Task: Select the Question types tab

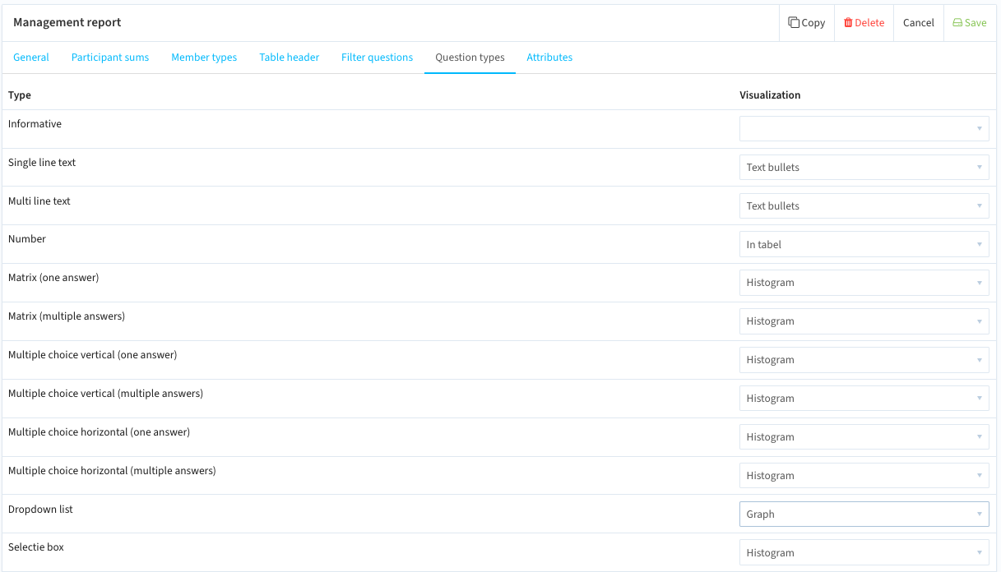Action: click(470, 58)
